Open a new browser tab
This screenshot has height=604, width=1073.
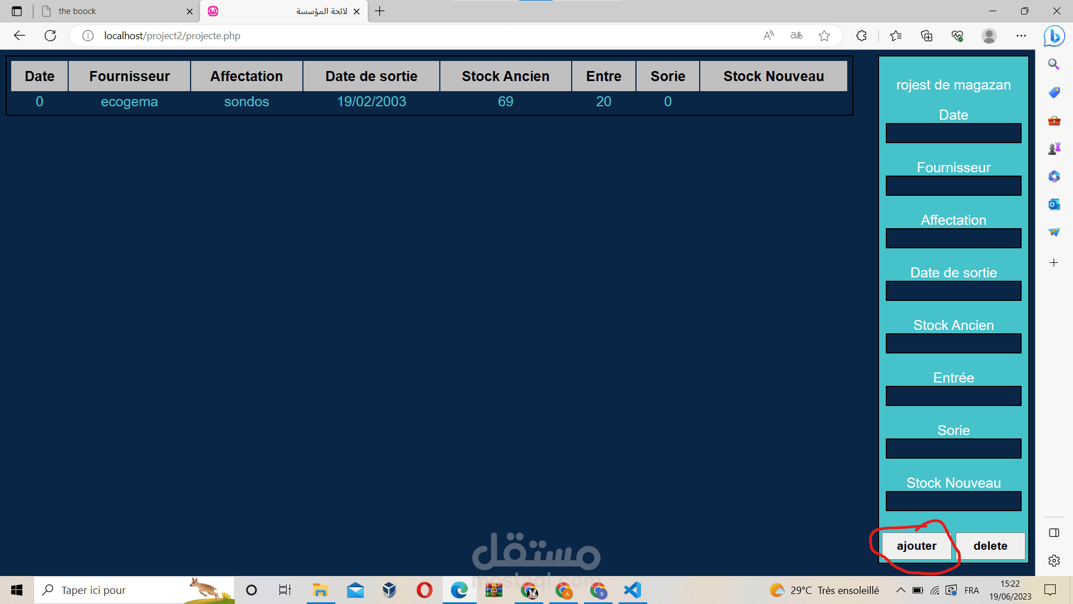[x=380, y=11]
